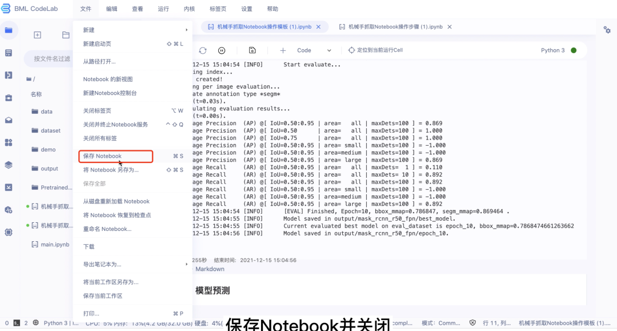Click the save notebook icon in the toolbar
Screen dimensions: 617x331
tap(253, 50)
